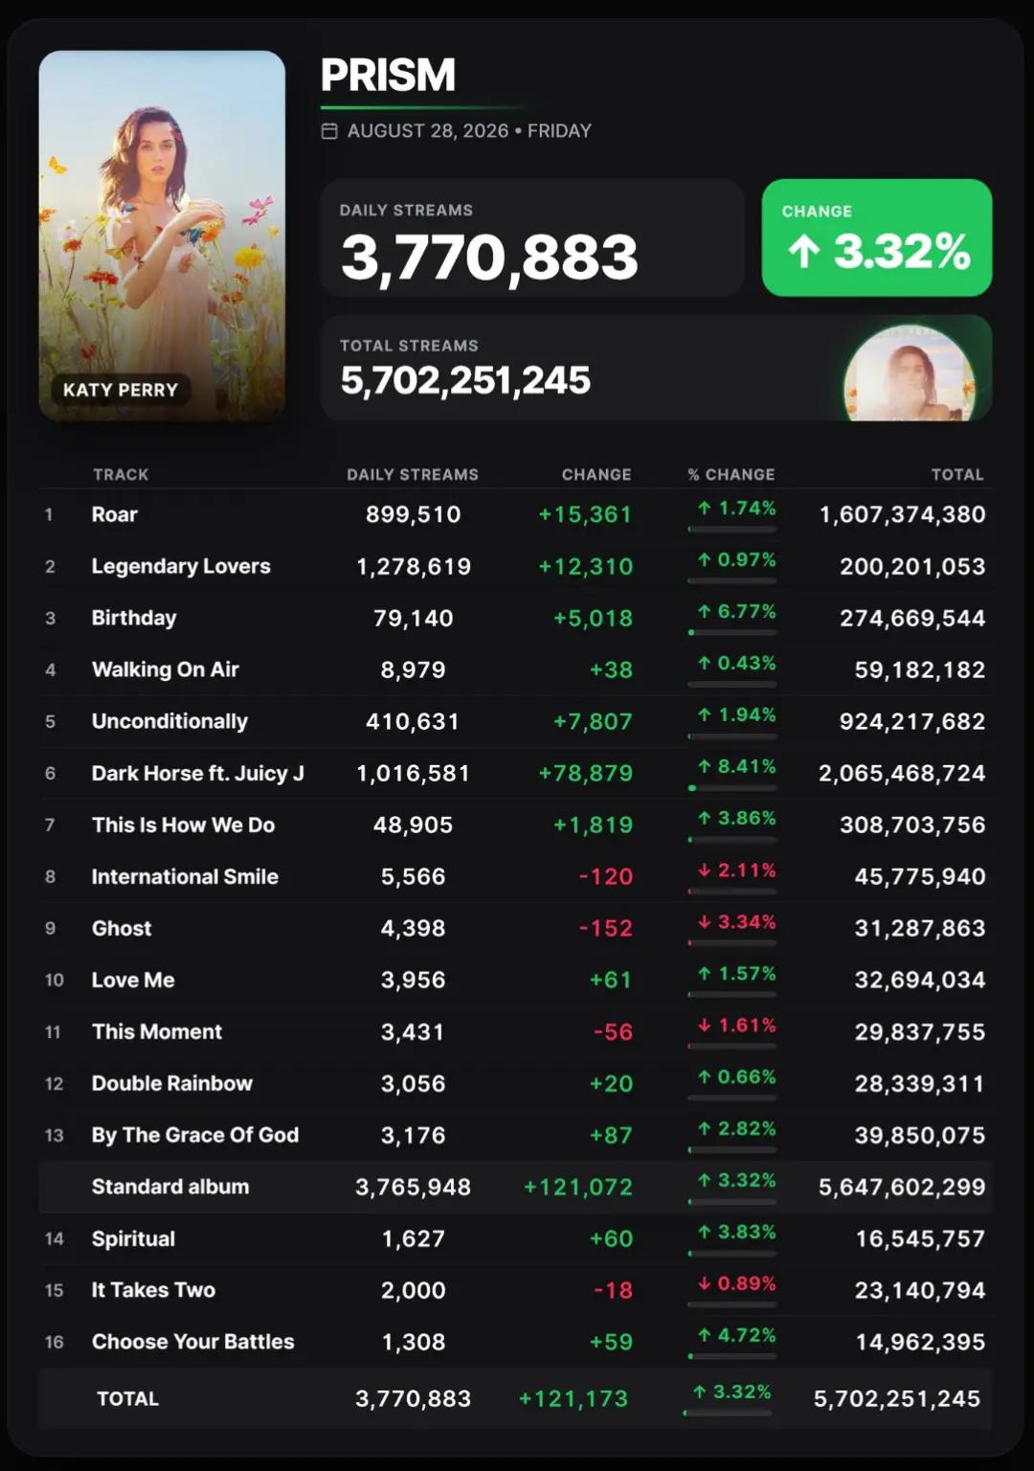Click Legendary Lovers streams 1,278,619
Image resolution: width=1034 pixels, height=1471 pixels.
click(414, 566)
